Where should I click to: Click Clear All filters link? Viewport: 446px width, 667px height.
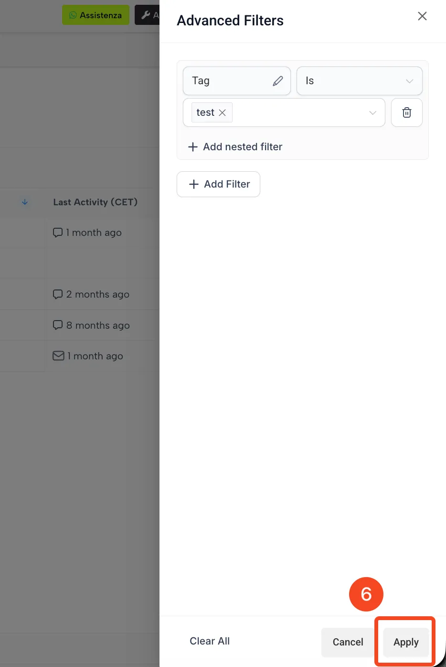[210, 641]
